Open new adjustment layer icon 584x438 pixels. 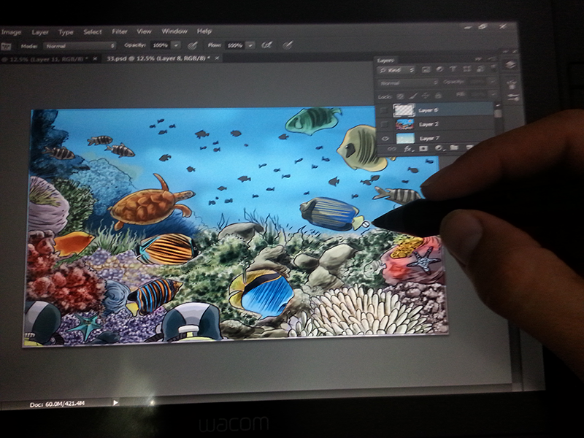click(439, 148)
